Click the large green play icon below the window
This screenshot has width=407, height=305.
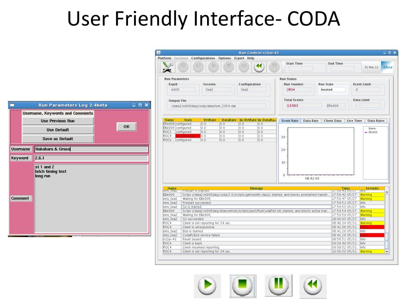coord(207,285)
